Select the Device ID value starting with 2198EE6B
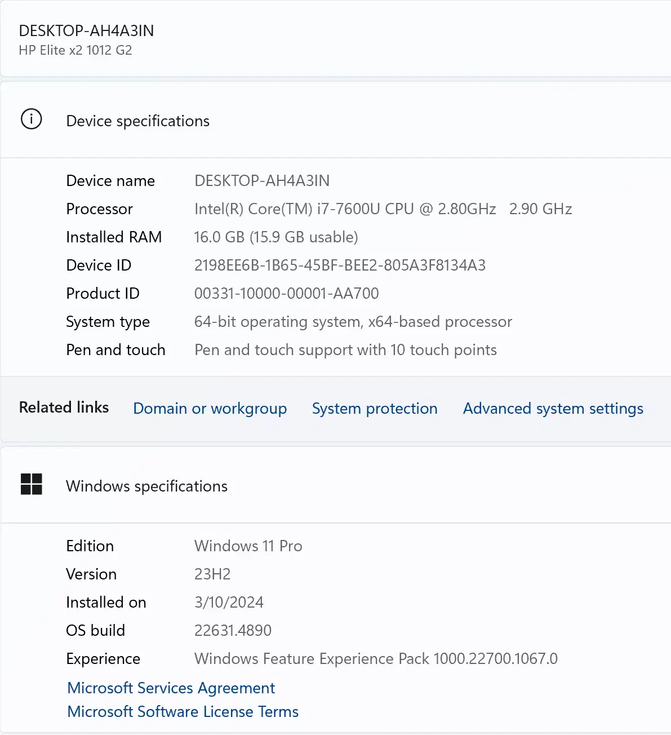 pyautogui.click(x=340, y=265)
